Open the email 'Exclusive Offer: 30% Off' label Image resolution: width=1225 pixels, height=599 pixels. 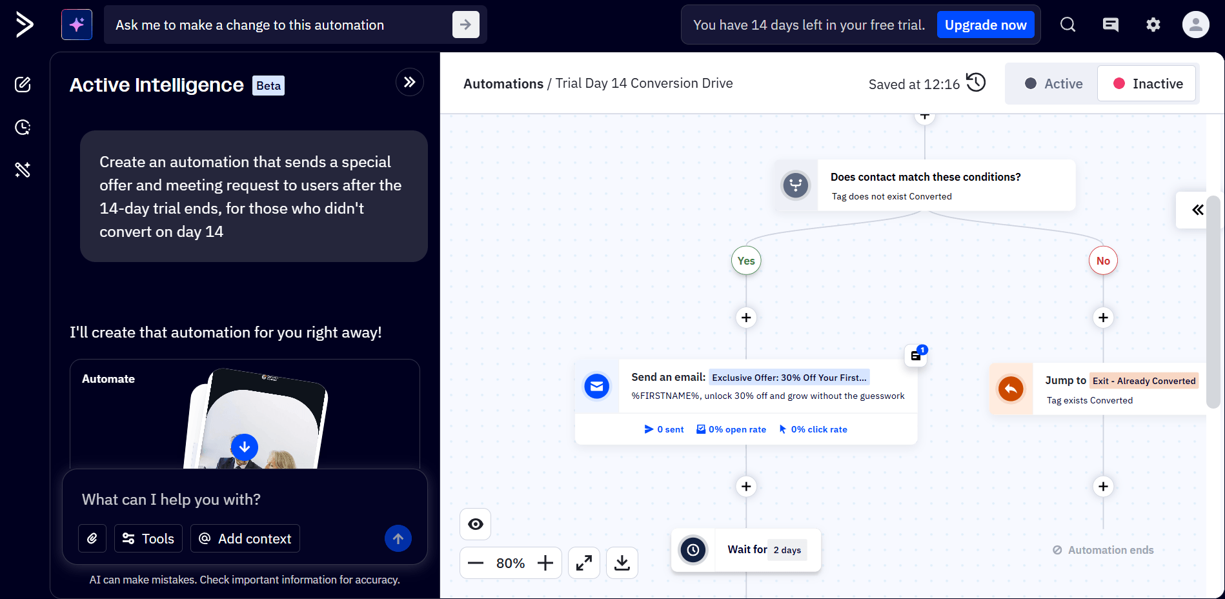coord(789,378)
